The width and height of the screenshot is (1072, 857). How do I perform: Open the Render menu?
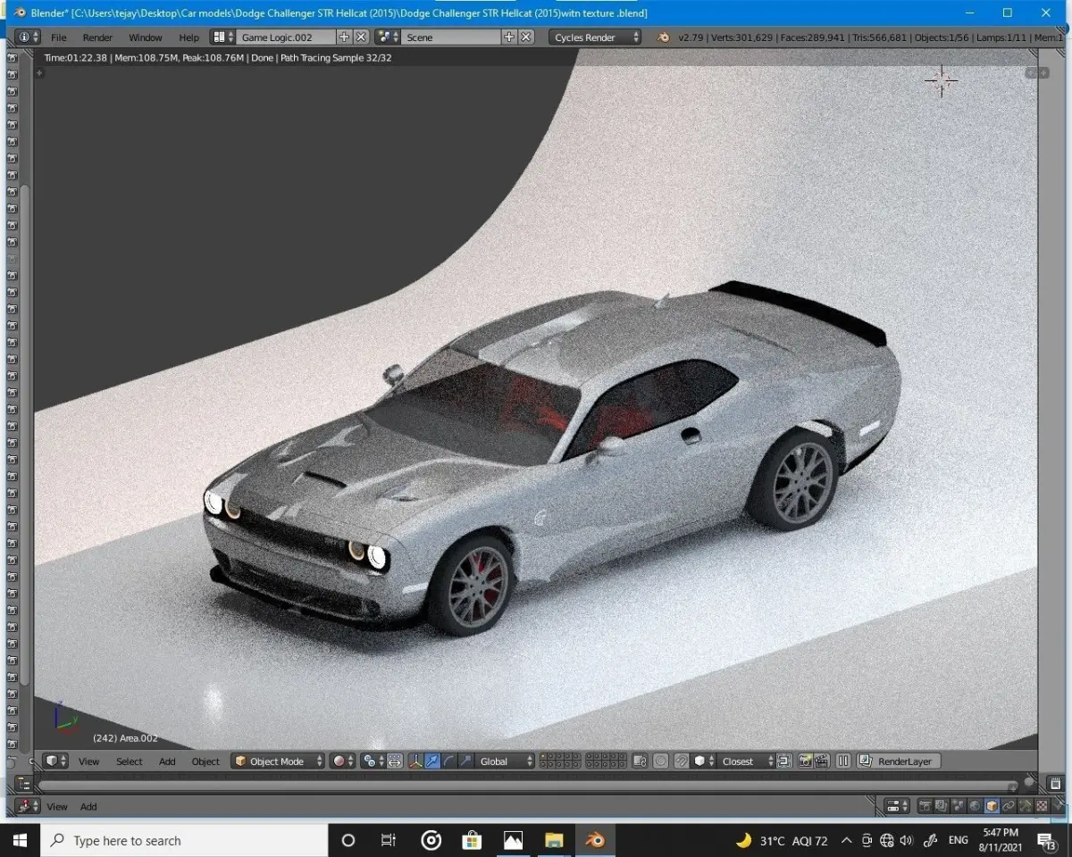tap(97, 37)
